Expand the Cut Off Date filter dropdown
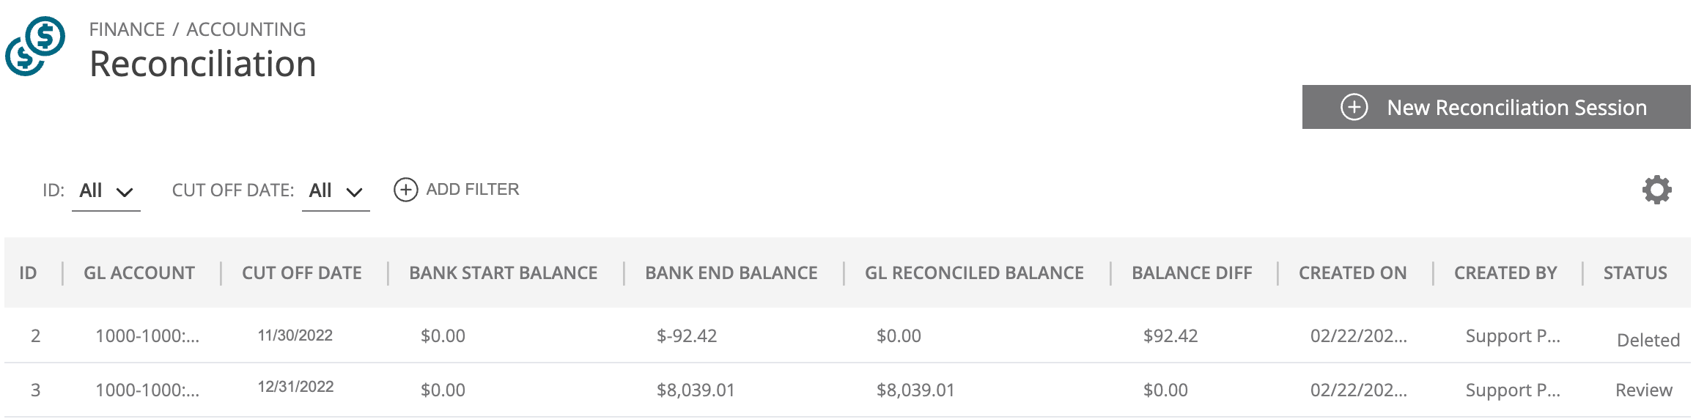 336,191
